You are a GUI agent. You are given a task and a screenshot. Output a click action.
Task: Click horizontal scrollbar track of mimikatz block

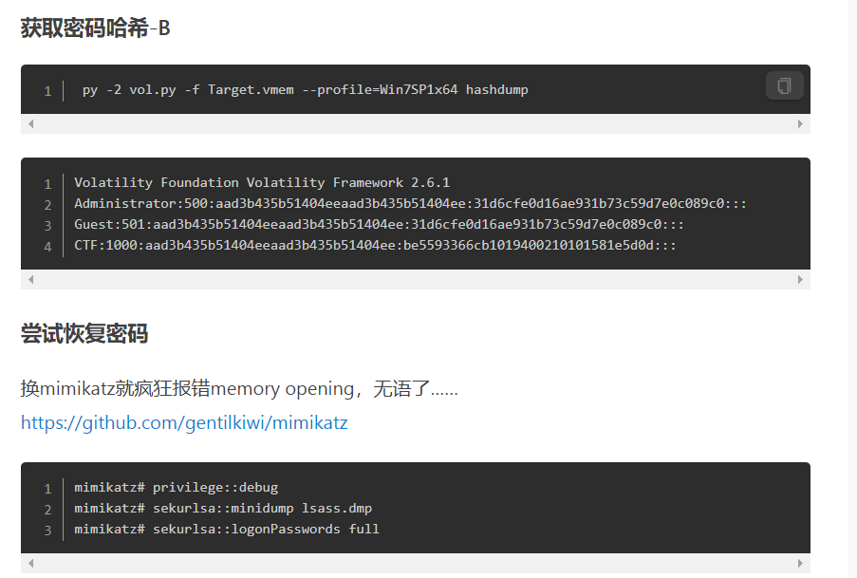click(416, 563)
